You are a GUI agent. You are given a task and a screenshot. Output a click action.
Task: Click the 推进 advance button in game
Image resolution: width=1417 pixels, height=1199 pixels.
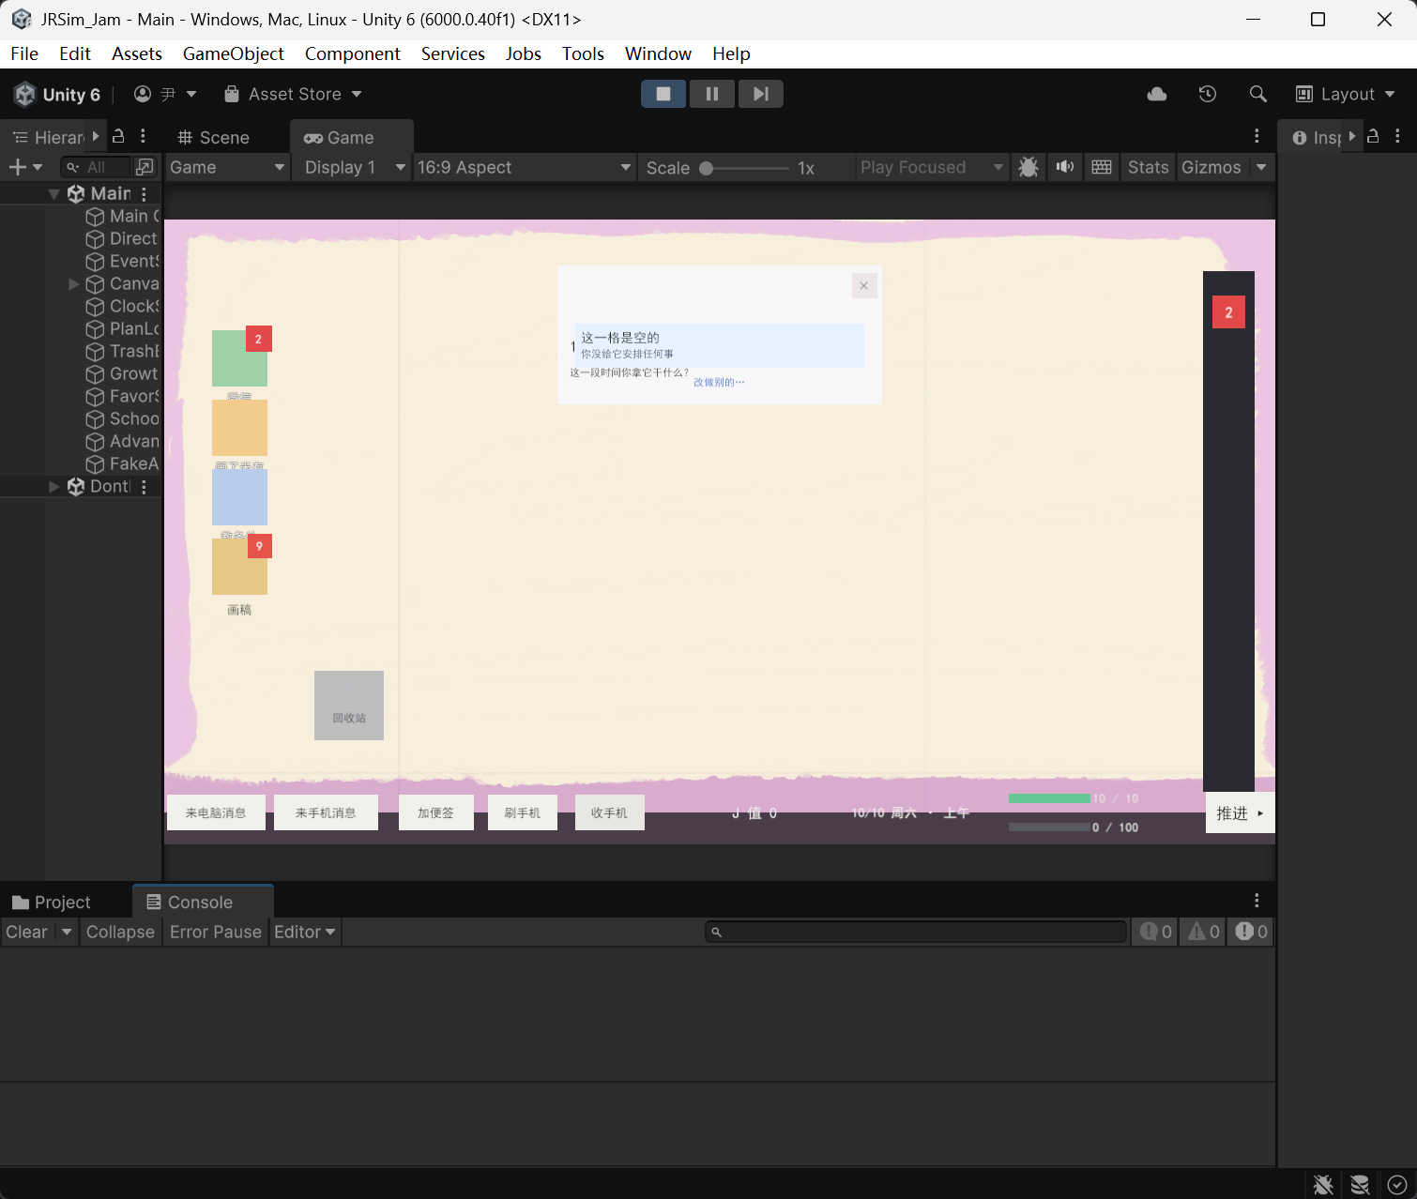[1240, 813]
